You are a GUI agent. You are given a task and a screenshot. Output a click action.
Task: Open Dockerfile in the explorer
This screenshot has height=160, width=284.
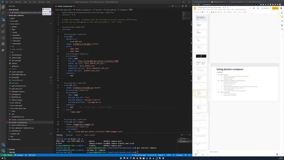pyautogui.click(x=15, y=77)
